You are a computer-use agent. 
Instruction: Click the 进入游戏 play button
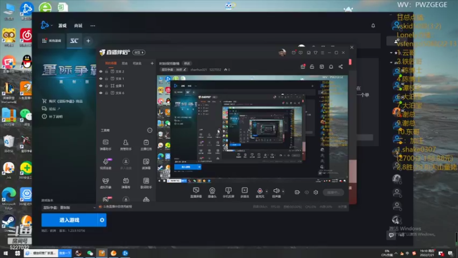pyautogui.click(x=69, y=220)
